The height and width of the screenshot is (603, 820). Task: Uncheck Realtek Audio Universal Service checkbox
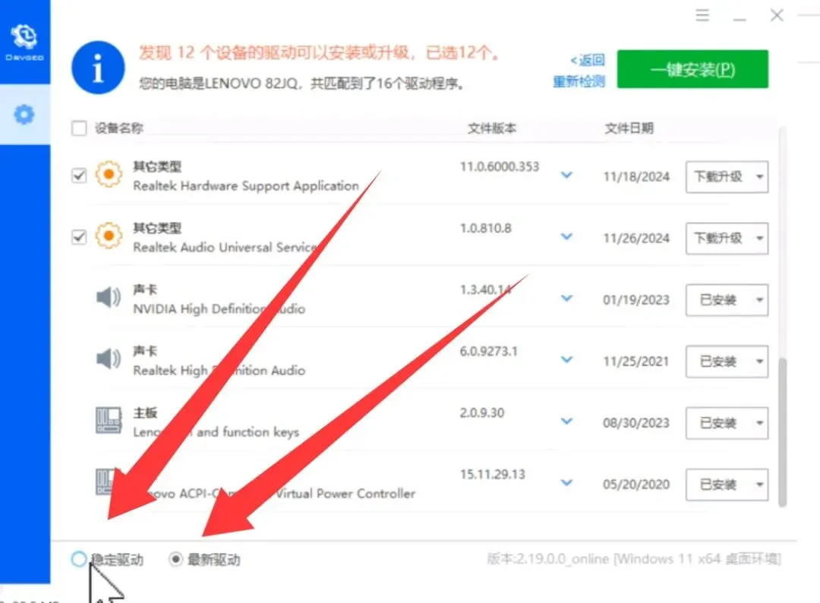pyautogui.click(x=79, y=237)
